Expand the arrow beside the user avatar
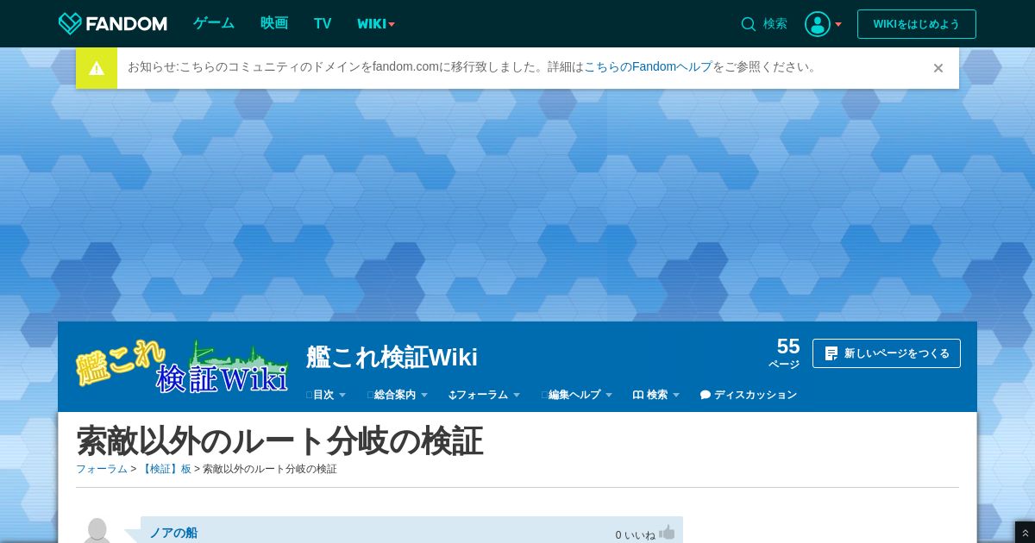1035x543 pixels. click(x=838, y=24)
